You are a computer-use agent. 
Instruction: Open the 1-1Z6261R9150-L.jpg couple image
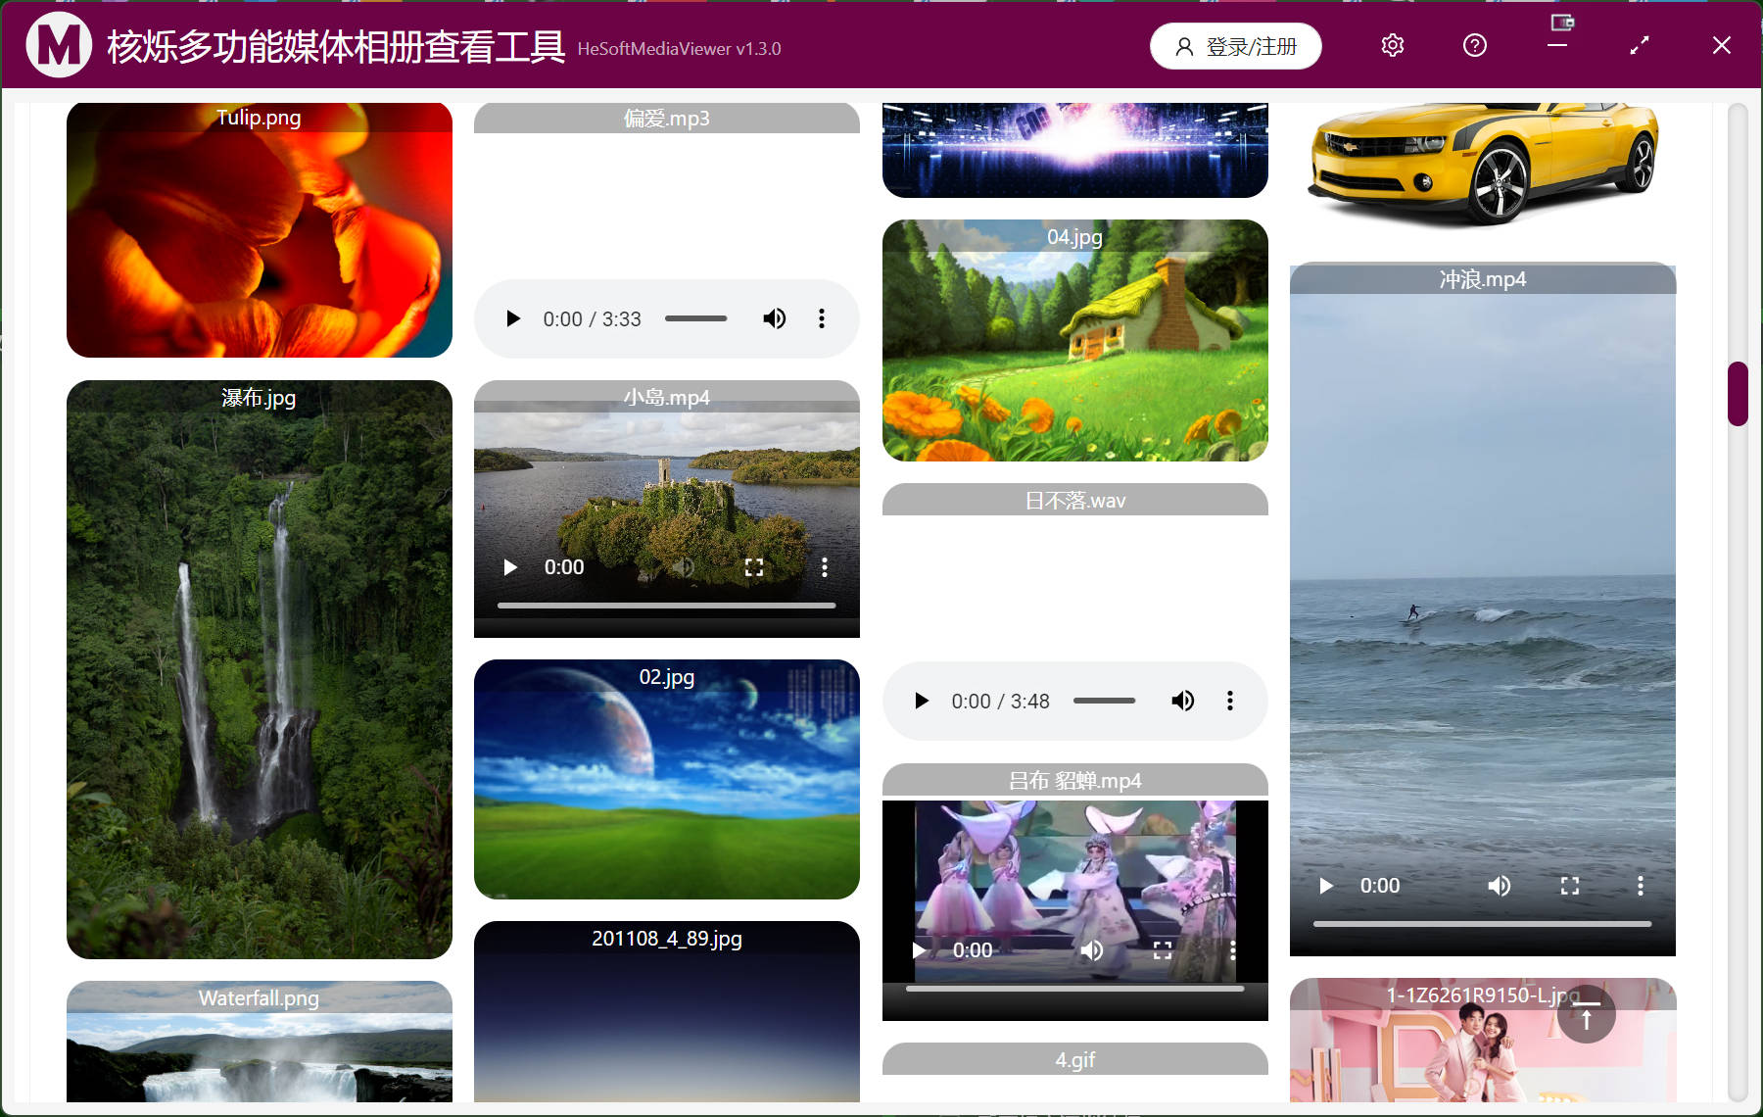tap(1483, 1041)
